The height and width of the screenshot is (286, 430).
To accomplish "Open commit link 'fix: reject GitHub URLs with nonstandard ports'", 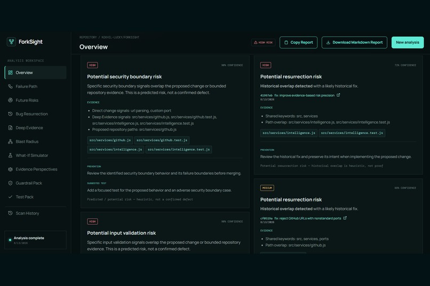I will click(308, 218).
